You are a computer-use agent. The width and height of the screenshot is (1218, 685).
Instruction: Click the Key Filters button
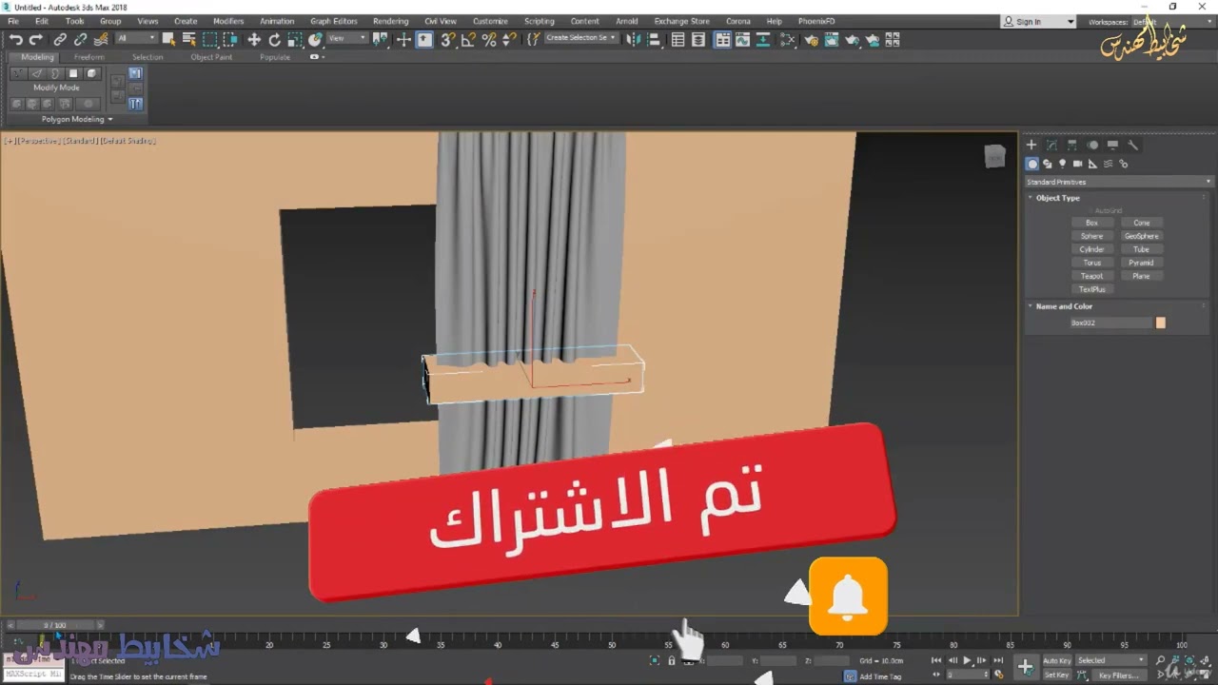tap(1119, 675)
